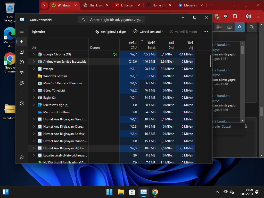Viewport: 264px width, 198px height.
Task: Select the Windows Chrome tab
Action: pyautogui.click(x=64, y=5)
